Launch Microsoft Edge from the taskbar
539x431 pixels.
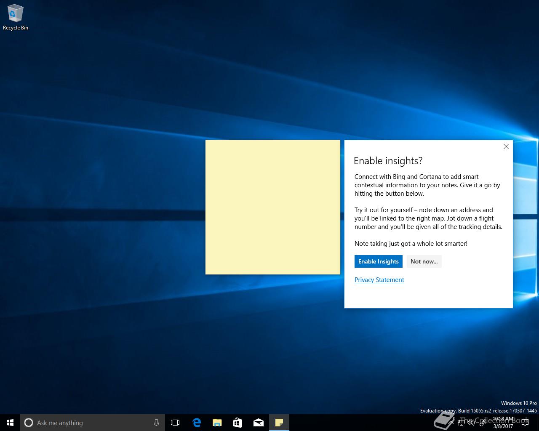click(x=196, y=423)
